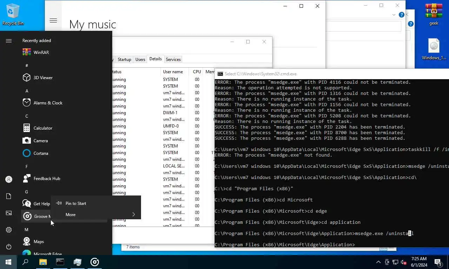This screenshot has height=269, width=449.
Task: Expand the File Explorer ribbon chevron
Action: click(x=394, y=15)
